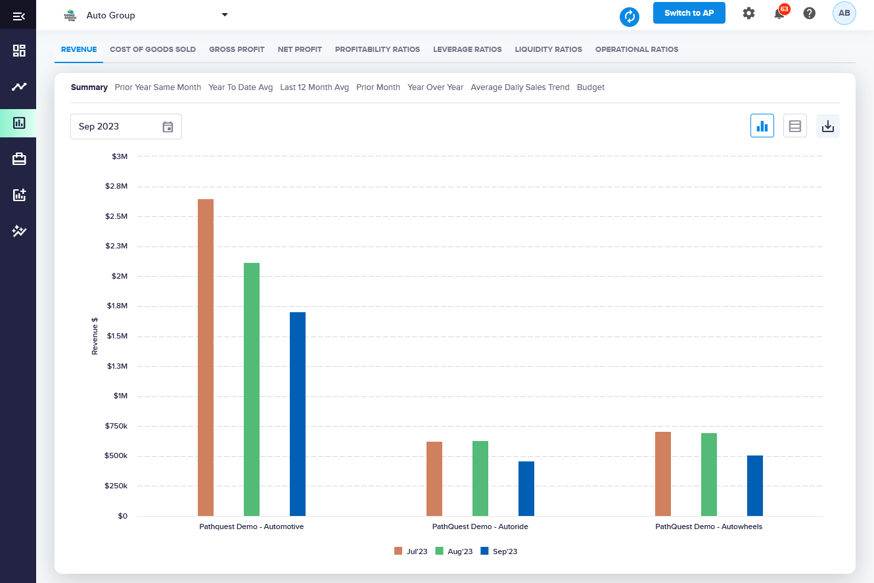This screenshot has height=583, width=874.
Task: Switch to Gross Profit tab
Action: (x=237, y=49)
